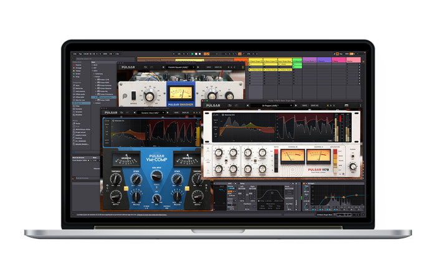
Task: Go to previous preset in Pulsar 1178
Action: click(x=247, y=106)
